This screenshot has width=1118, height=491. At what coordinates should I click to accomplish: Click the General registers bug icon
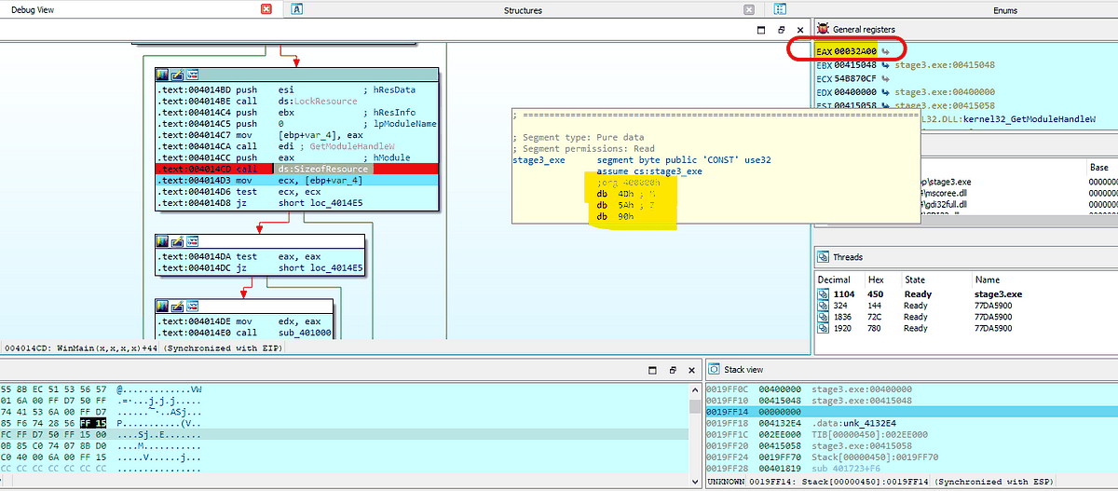tap(823, 30)
